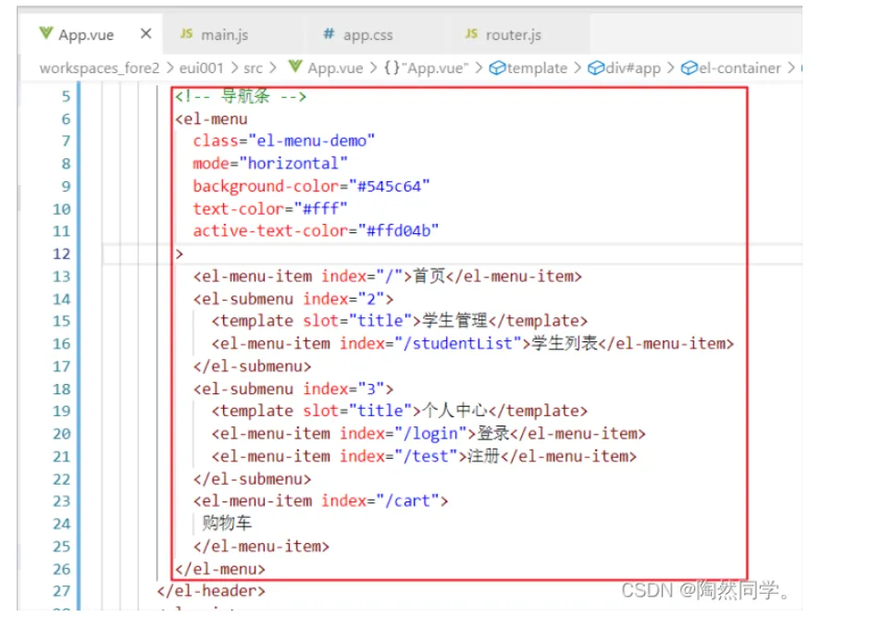Click the "#fff" text-color value

click(x=320, y=209)
